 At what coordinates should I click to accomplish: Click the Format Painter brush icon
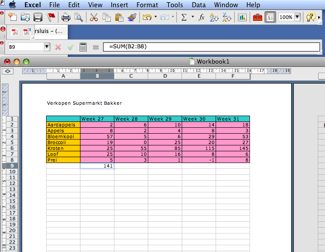tap(132, 17)
